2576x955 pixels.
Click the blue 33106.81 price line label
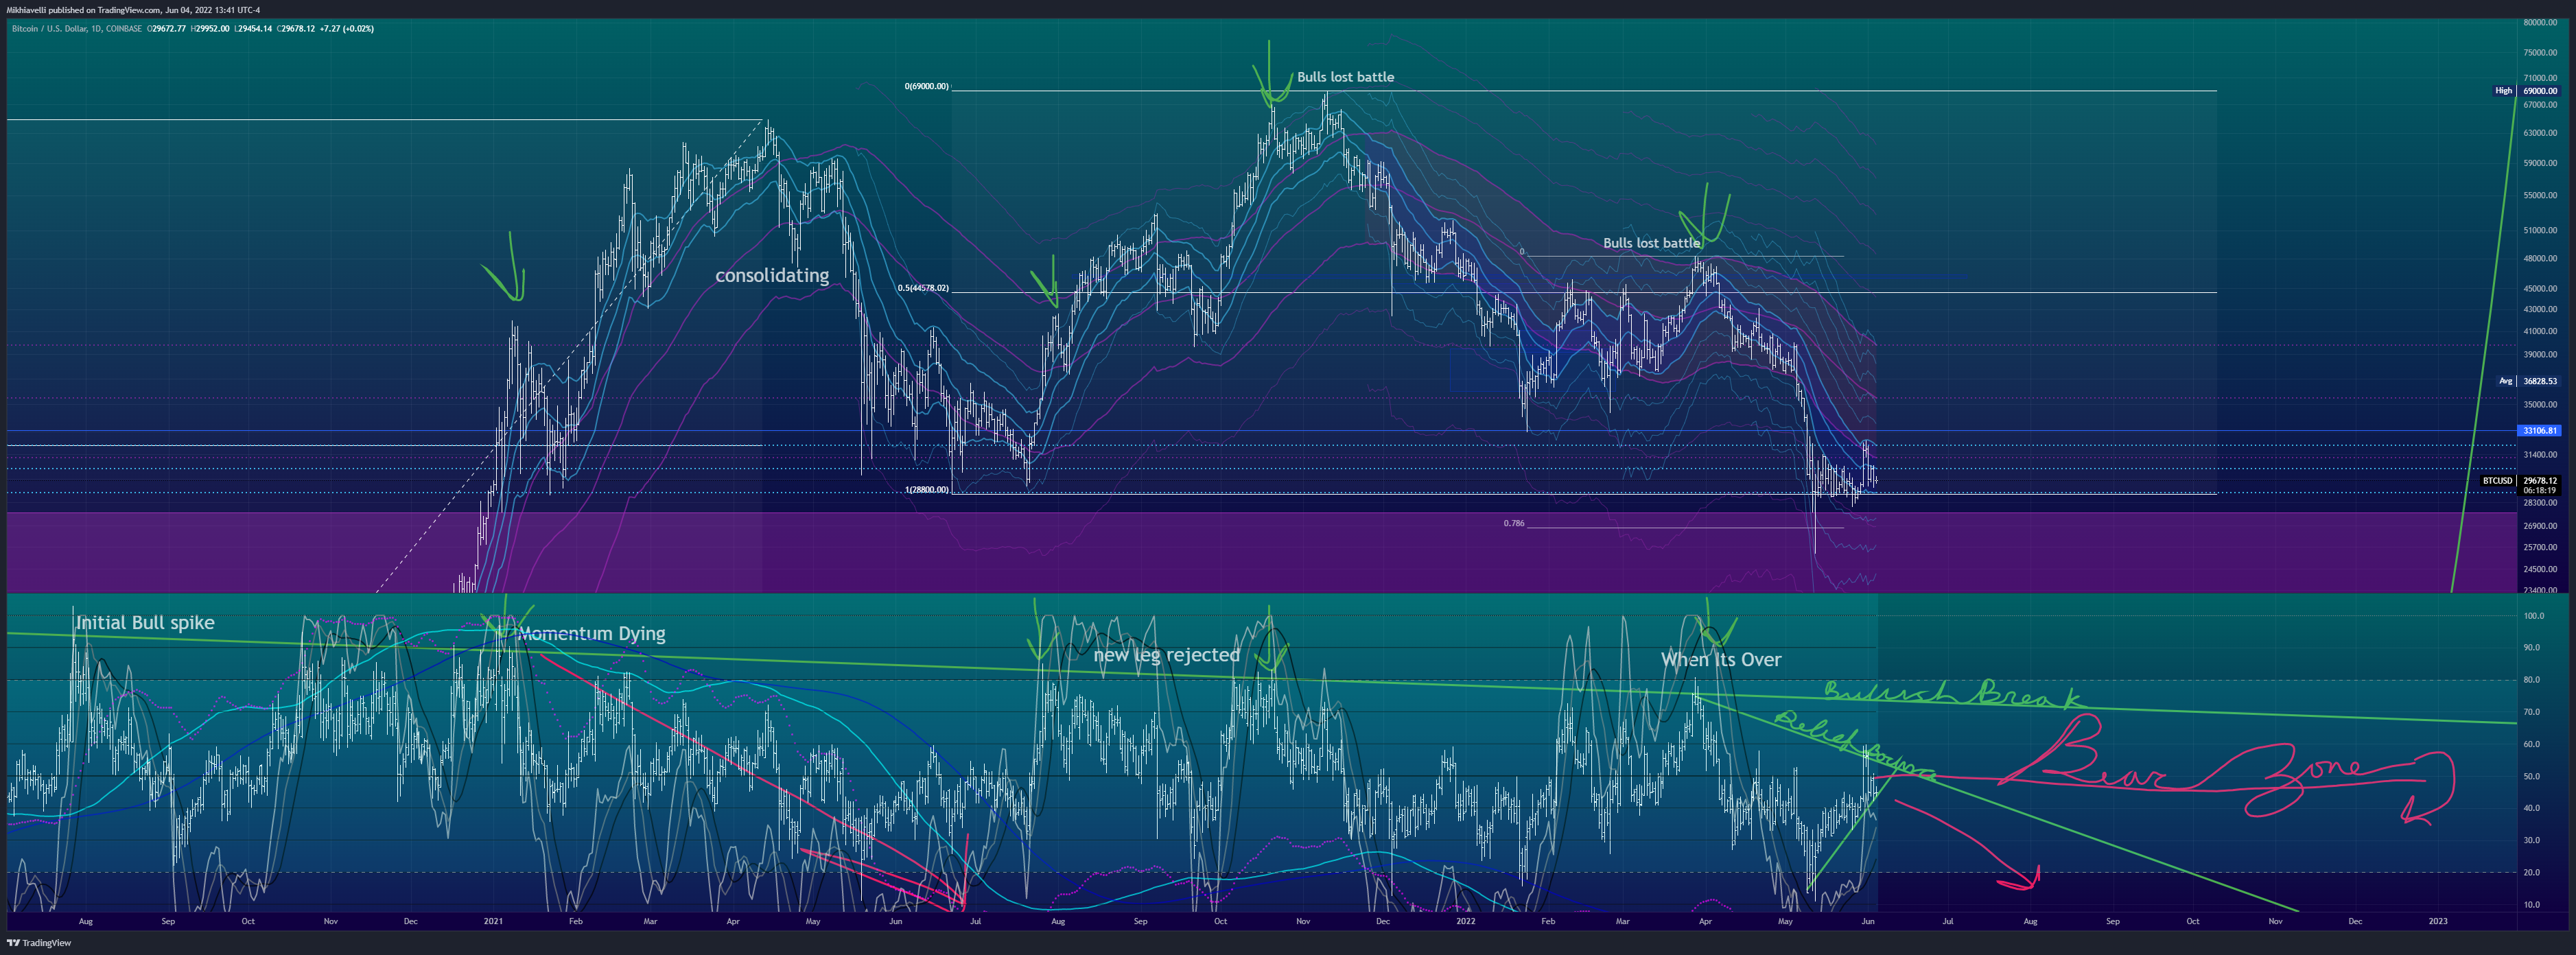(x=2539, y=431)
